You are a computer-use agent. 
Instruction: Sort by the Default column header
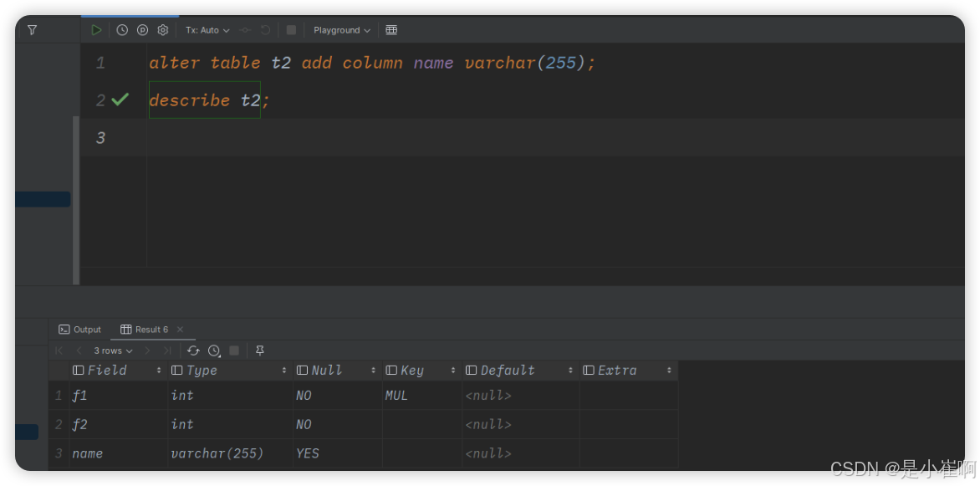(x=521, y=371)
